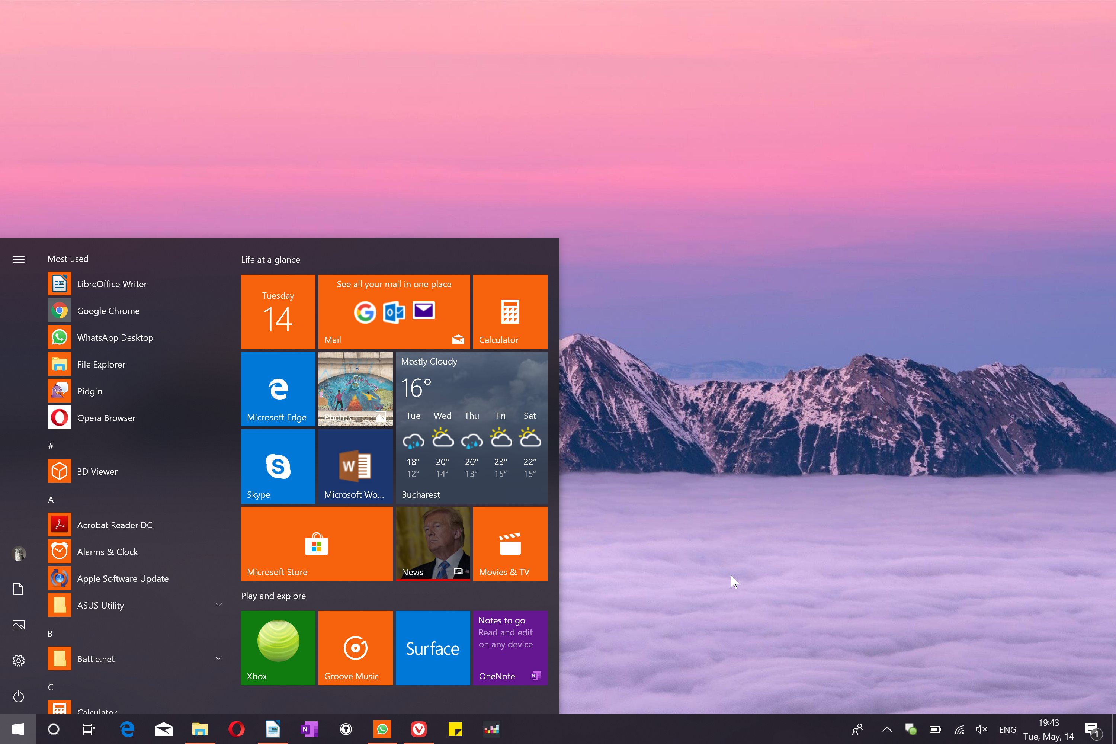
Task: Open the Mail tile
Action: [x=394, y=312]
